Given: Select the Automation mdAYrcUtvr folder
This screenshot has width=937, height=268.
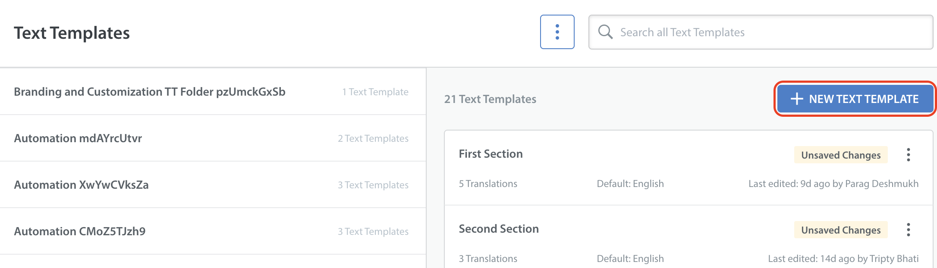Looking at the screenshot, I should (78, 138).
